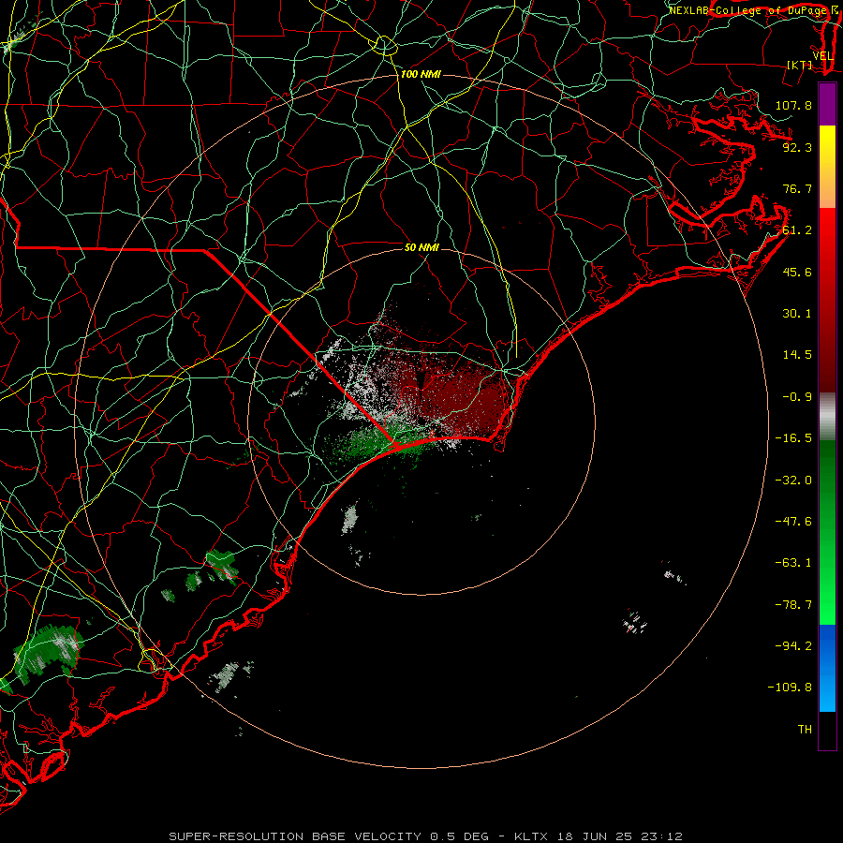Click the VEL legend title
This screenshot has width=843, height=843.
point(823,56)
